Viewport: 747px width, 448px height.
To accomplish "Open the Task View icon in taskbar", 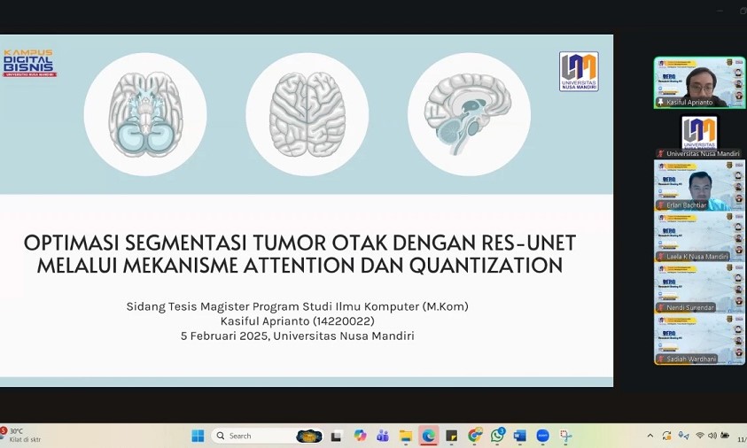I will (337, 436).
